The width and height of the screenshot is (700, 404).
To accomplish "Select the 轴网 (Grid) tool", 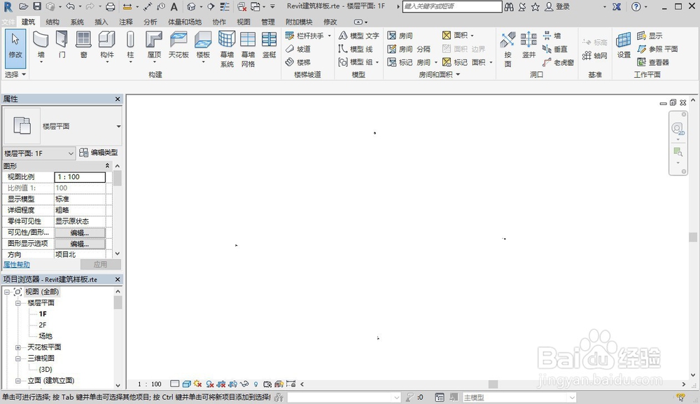I will tap(594, 55).
